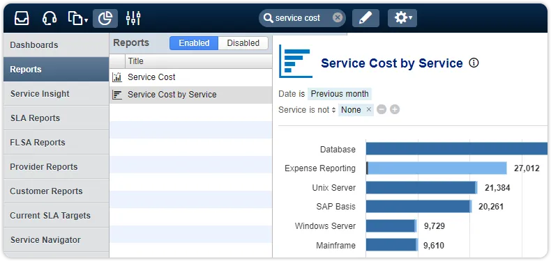Click the 'None' service filter value
Viewport: 551px width, 261px height.
click(x=351, y=110)
